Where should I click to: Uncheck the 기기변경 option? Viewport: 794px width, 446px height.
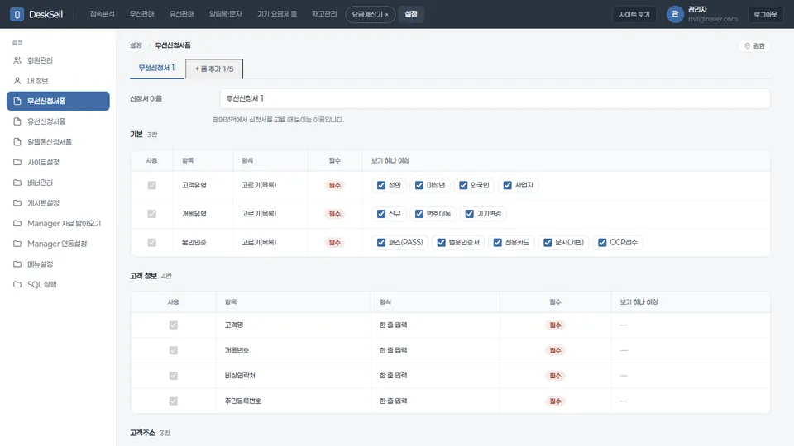click(470, 214)
